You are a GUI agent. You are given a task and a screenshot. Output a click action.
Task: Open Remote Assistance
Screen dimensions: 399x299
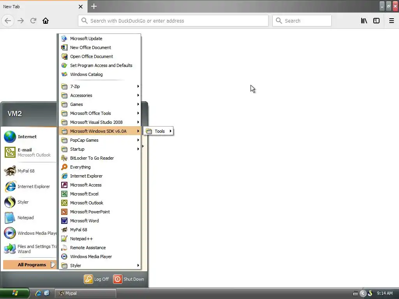point(100,248)
